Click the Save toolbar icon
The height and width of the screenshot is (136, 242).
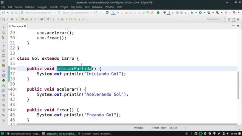12,12
